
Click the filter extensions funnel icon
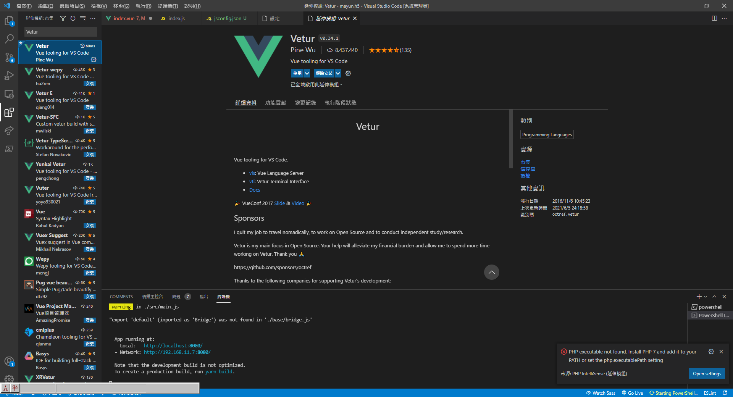click(63, 18)
